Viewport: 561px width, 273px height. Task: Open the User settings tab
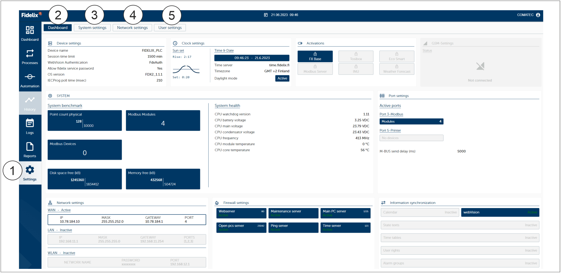[x=170, y=27]
